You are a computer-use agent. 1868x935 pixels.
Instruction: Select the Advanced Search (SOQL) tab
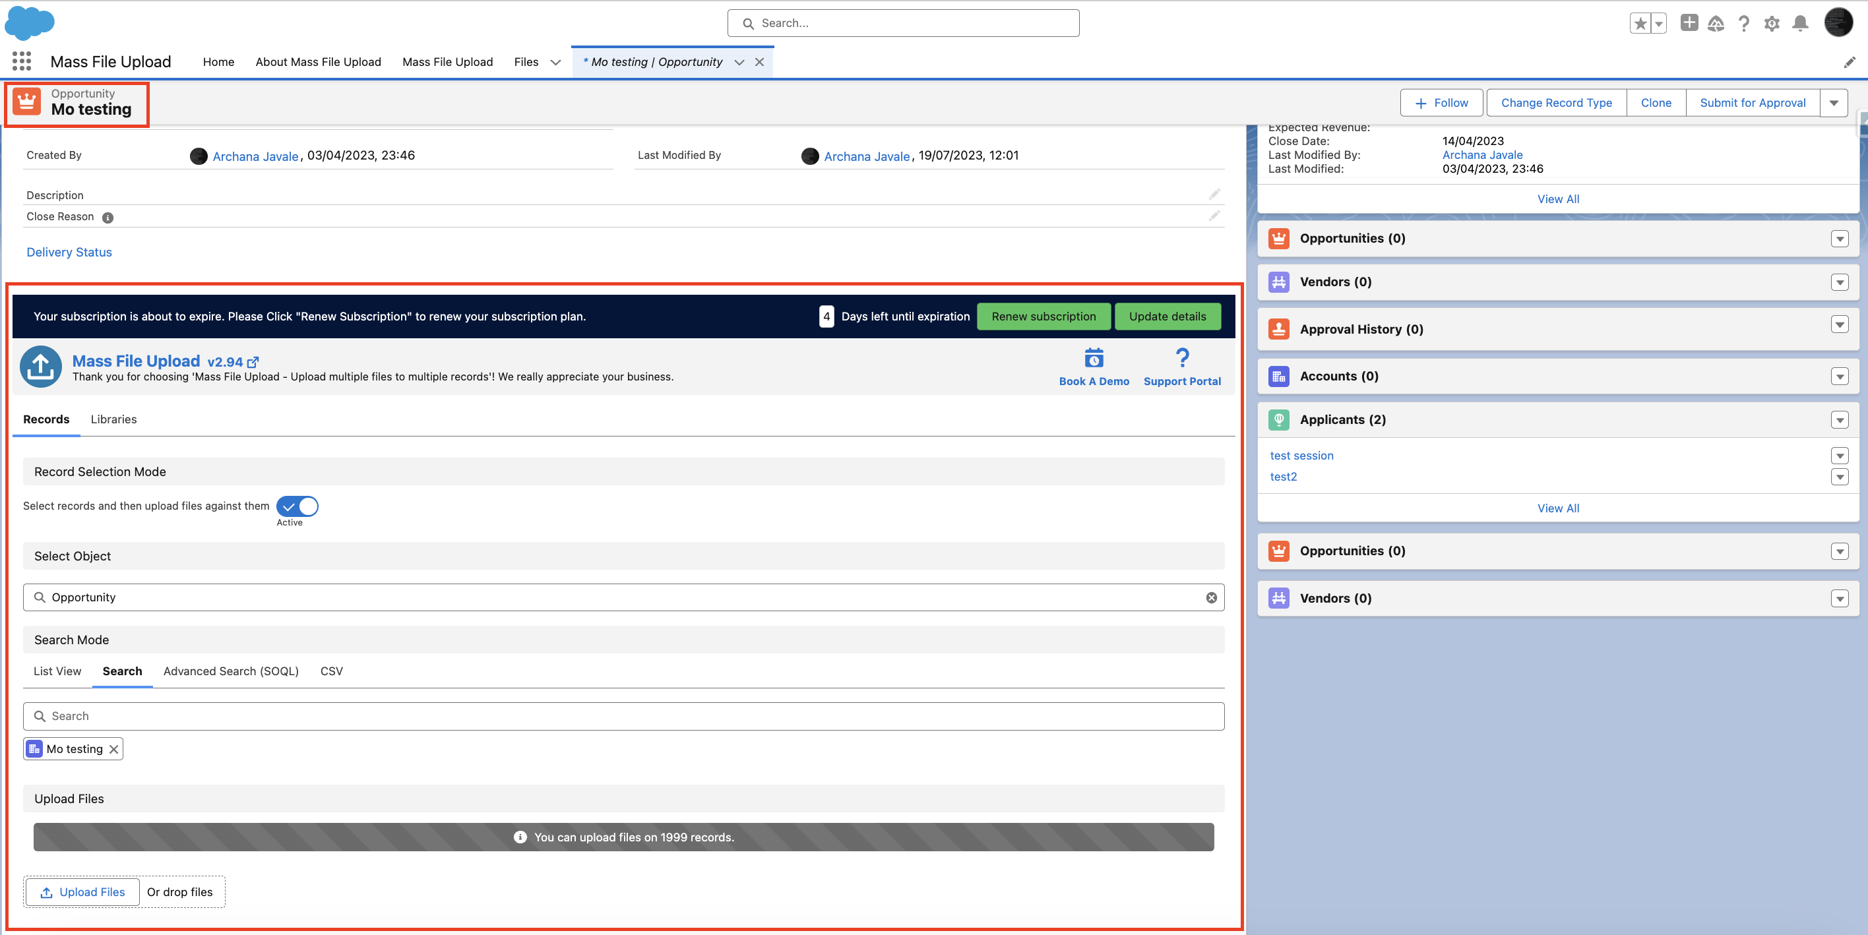[231, 671]
